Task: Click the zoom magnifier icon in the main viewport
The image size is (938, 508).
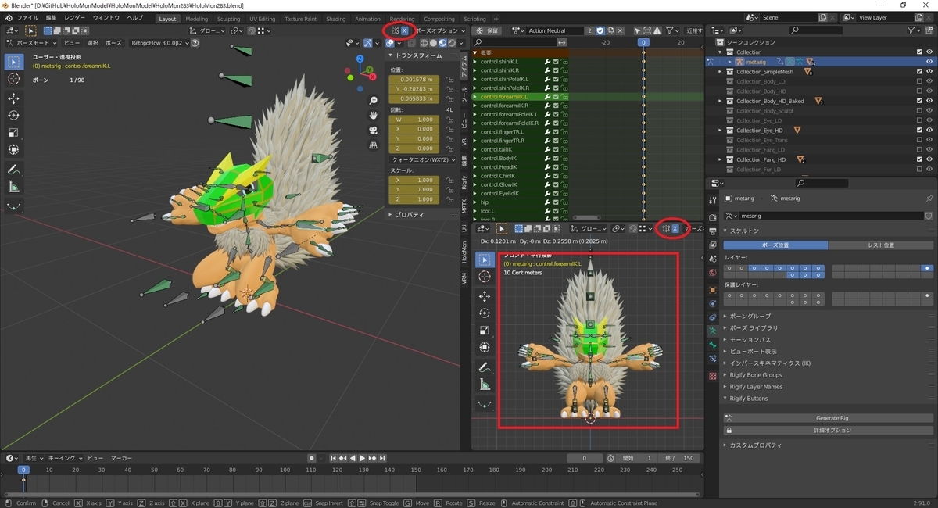Action: click(x=374, y=101)
